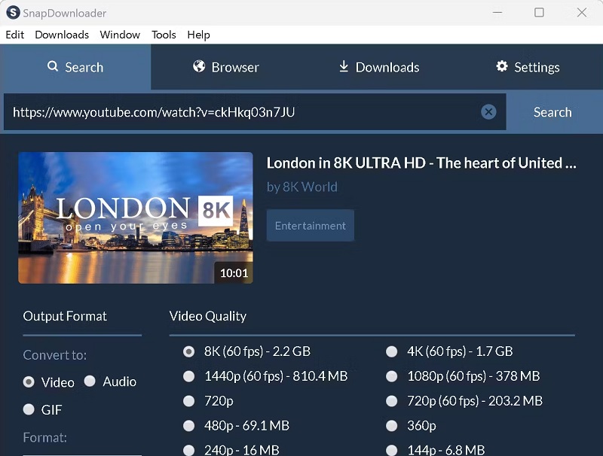The image size is (603, 456).
Task: Open the Settings tab label
Action: [537, 67]
